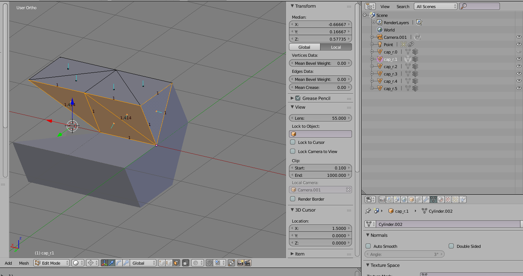Click the Clip End 1000.000 field
Viewport: 523px width, 276px height.
[x=320, y=175]
